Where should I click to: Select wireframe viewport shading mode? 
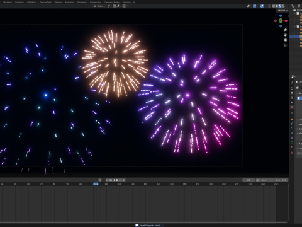pyautogui.click(x=274, y=6)
